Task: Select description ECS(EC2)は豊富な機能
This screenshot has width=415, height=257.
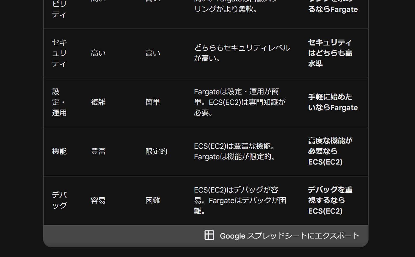Action: (234, 146)
